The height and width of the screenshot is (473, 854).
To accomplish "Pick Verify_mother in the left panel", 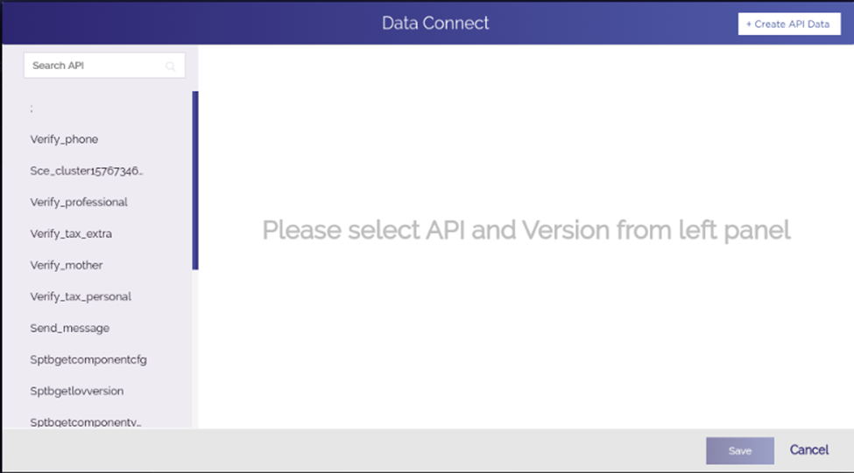I will click(67, 265).
